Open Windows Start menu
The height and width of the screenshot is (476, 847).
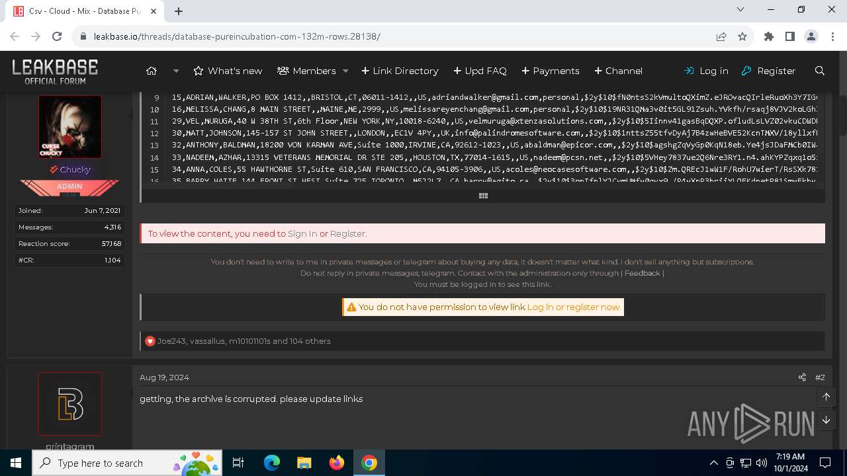[16, 463]
